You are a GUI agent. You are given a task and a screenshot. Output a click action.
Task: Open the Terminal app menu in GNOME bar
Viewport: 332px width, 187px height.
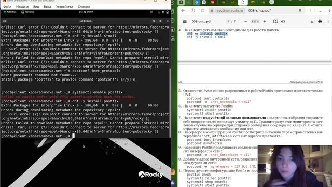coord(28,12)
